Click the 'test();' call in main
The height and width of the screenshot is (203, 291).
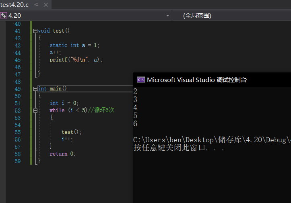(x=72, y=132)
